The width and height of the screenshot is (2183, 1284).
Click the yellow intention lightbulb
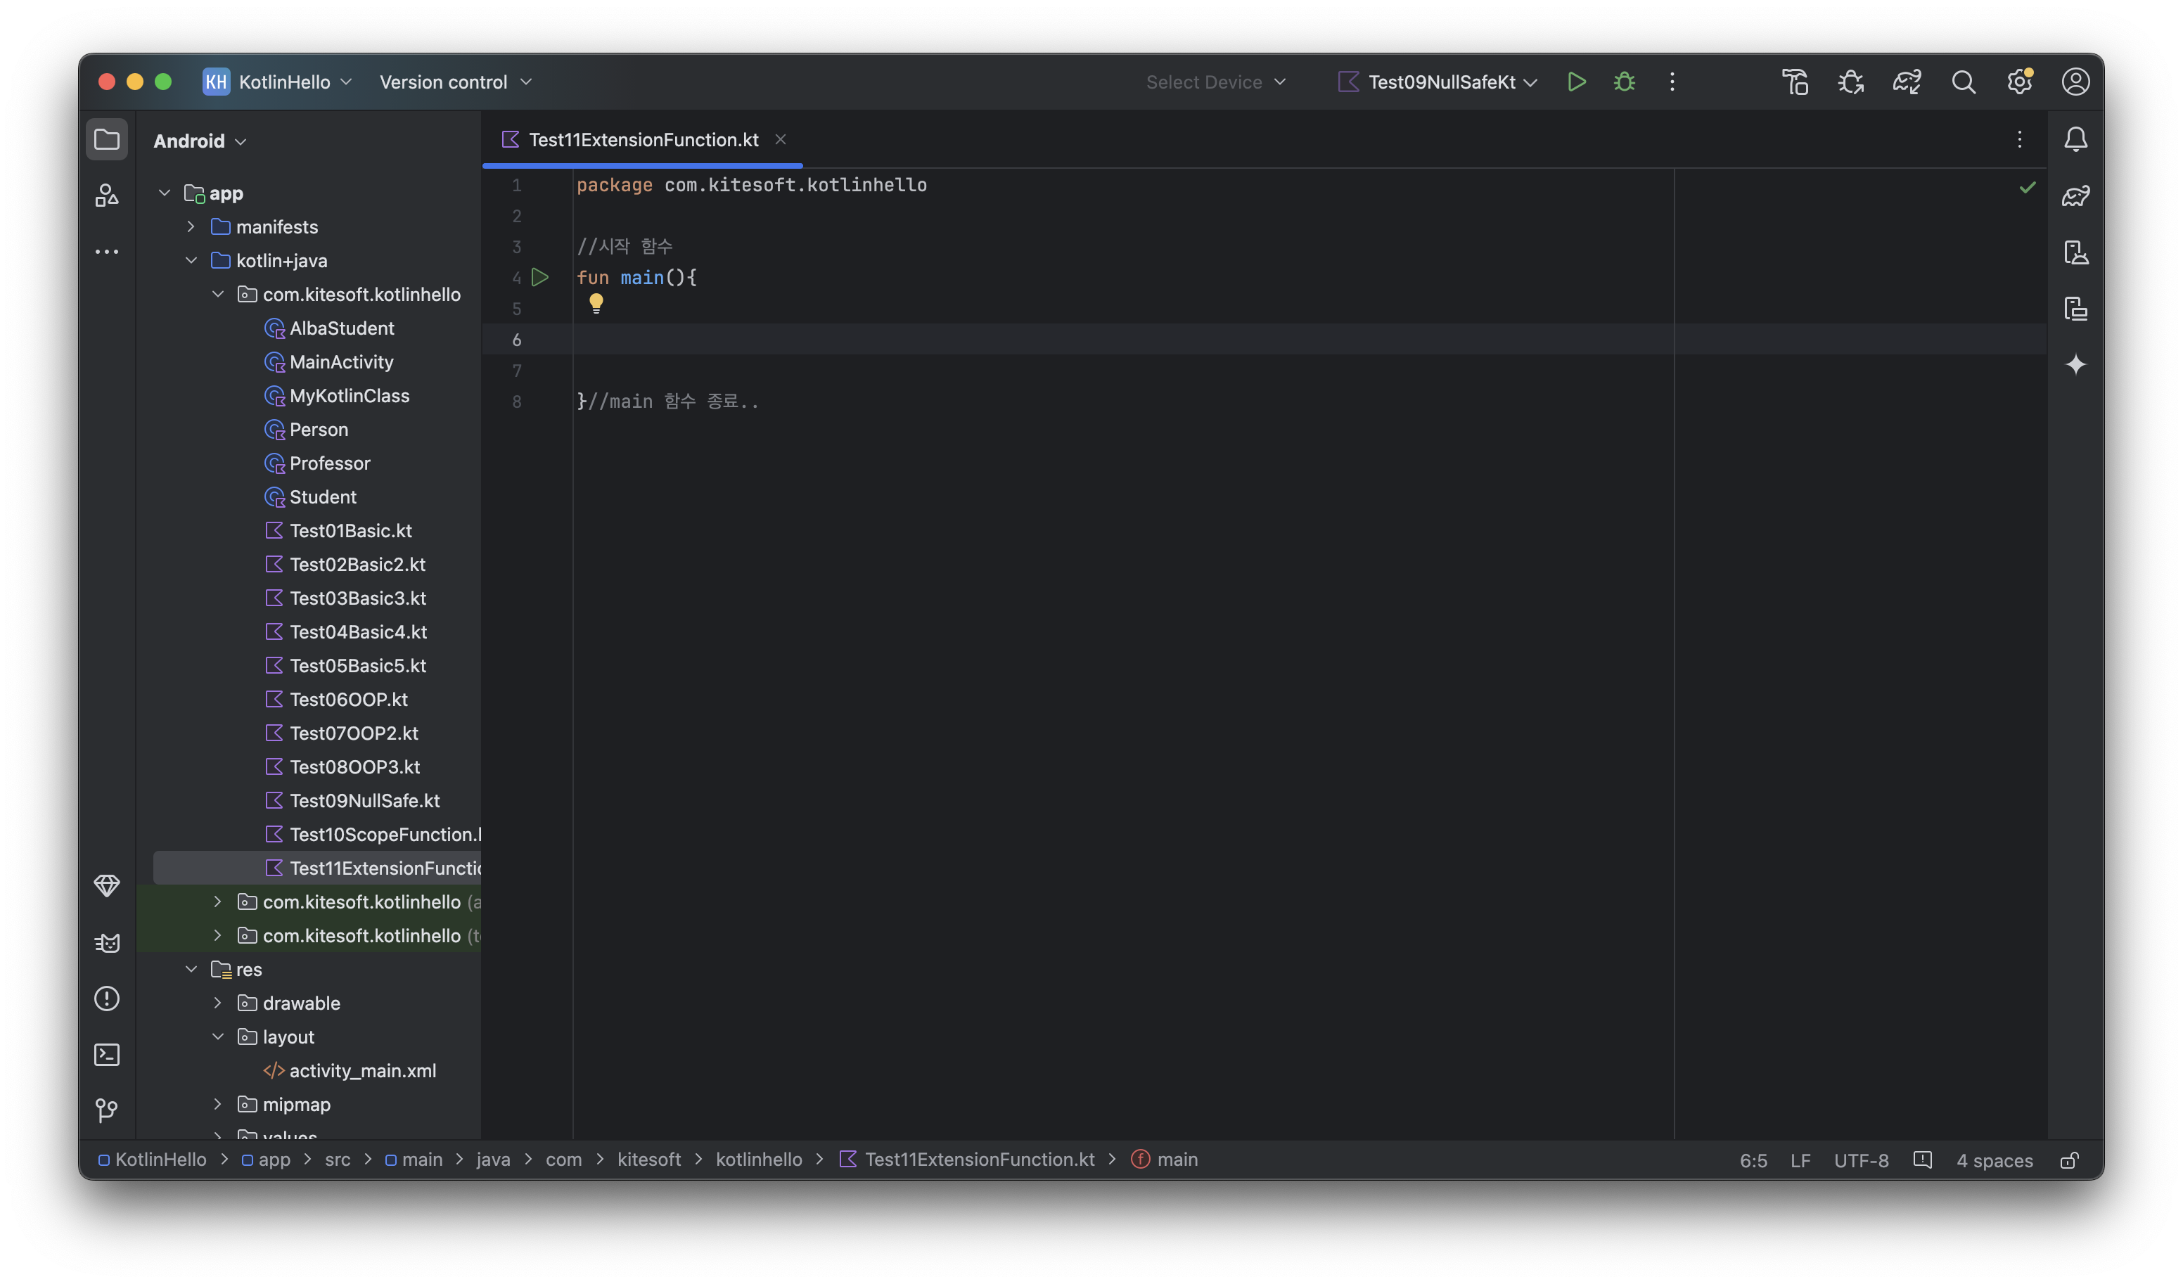596,302
